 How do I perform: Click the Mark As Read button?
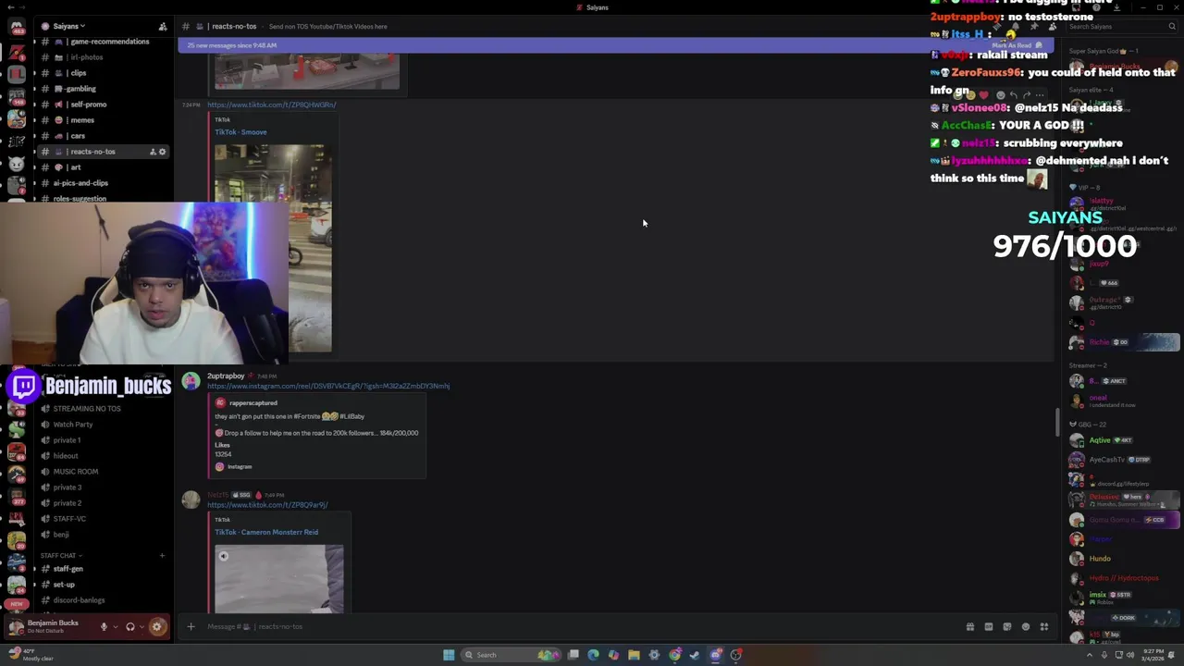click(x=1017, y=45)
